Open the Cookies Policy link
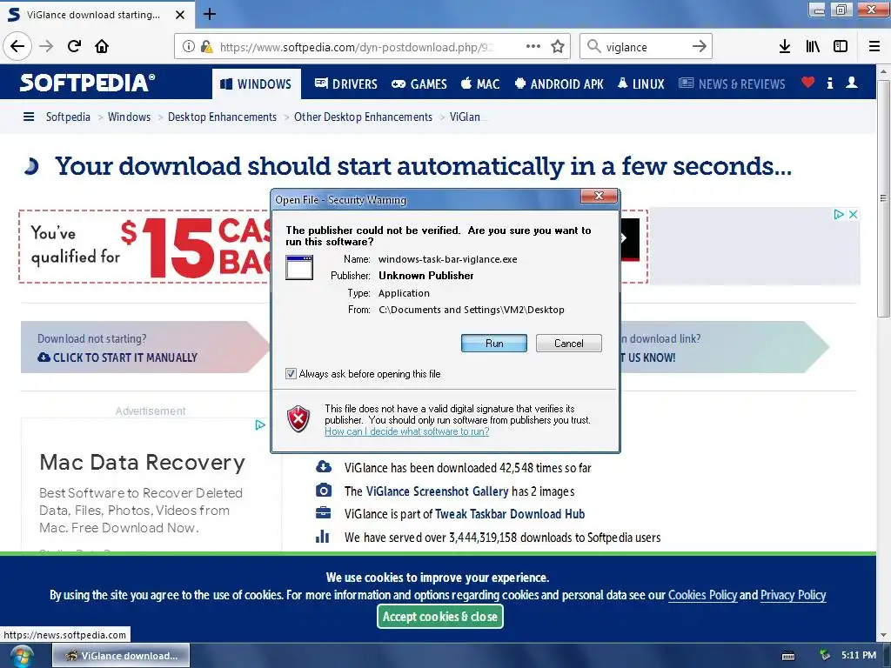Image resolution: width=891 pixels, height=668 pixels. coord(702,595)
